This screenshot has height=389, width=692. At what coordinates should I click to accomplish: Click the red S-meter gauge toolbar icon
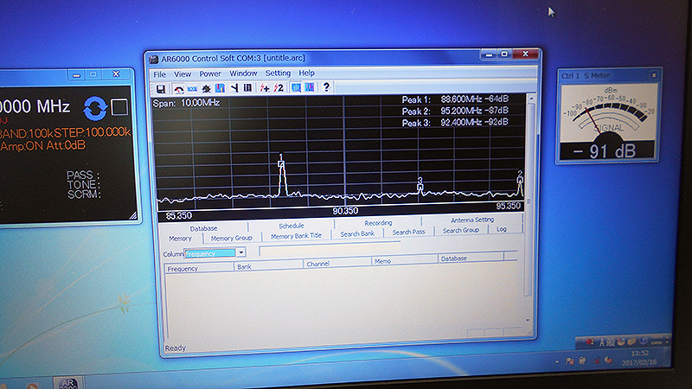pyautogui.click(x=179, y=87)
